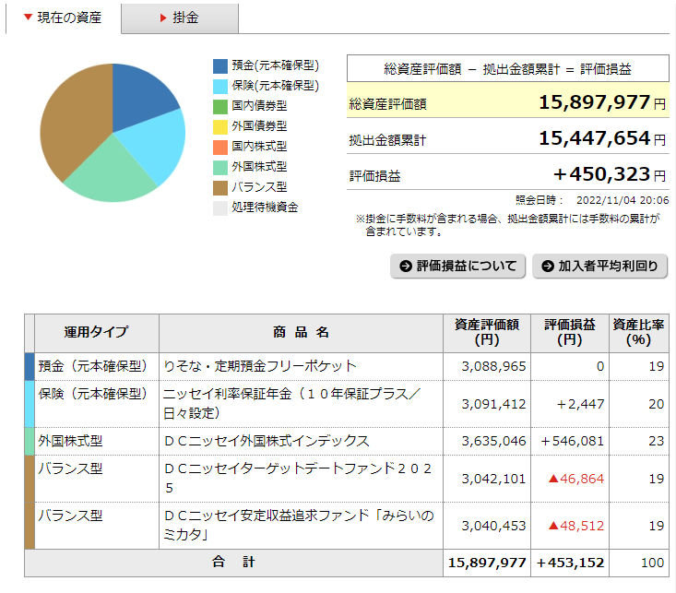Click the red triangle icon beside 掛金
This screenshot has height=593, width=676.
pyautogui.click(x=163, y=18)
